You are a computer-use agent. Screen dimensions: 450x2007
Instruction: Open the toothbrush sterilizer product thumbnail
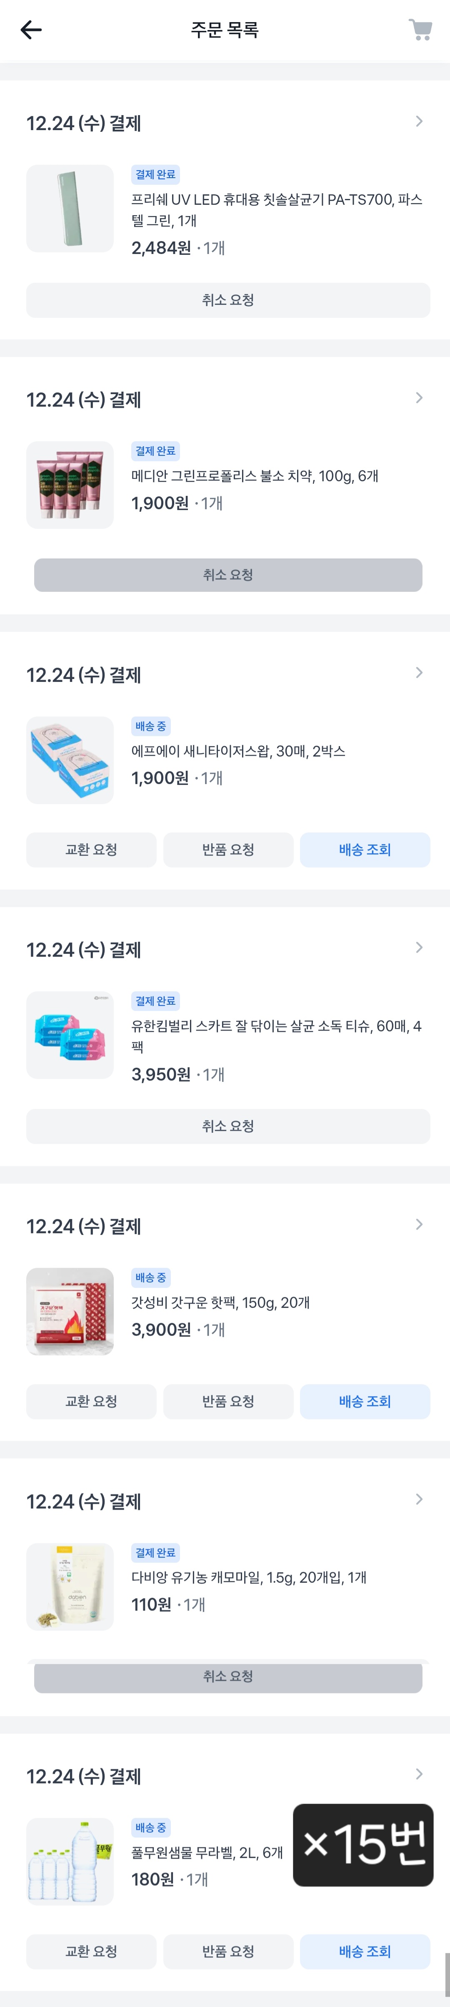[x=70, y=209]
